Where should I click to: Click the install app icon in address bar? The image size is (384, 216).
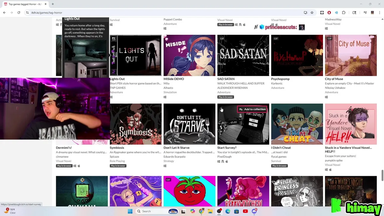[305, 13]
